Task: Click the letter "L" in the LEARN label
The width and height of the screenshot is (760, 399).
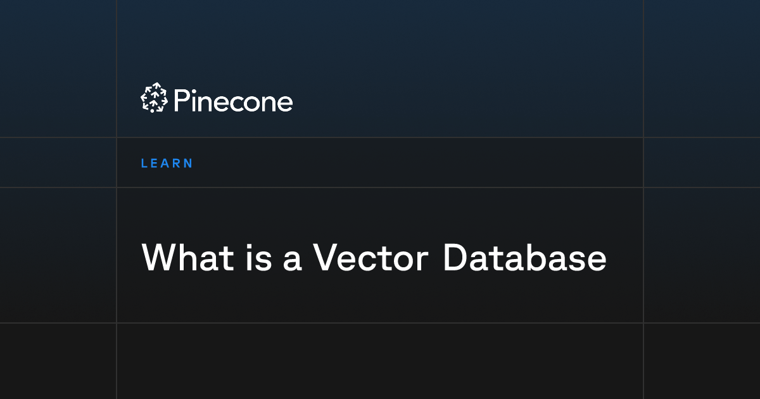Action: 144,163
